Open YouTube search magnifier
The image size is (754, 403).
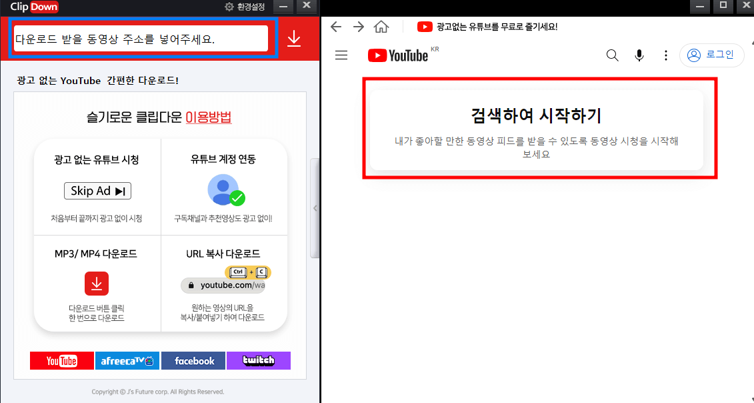tap(612, 55)
